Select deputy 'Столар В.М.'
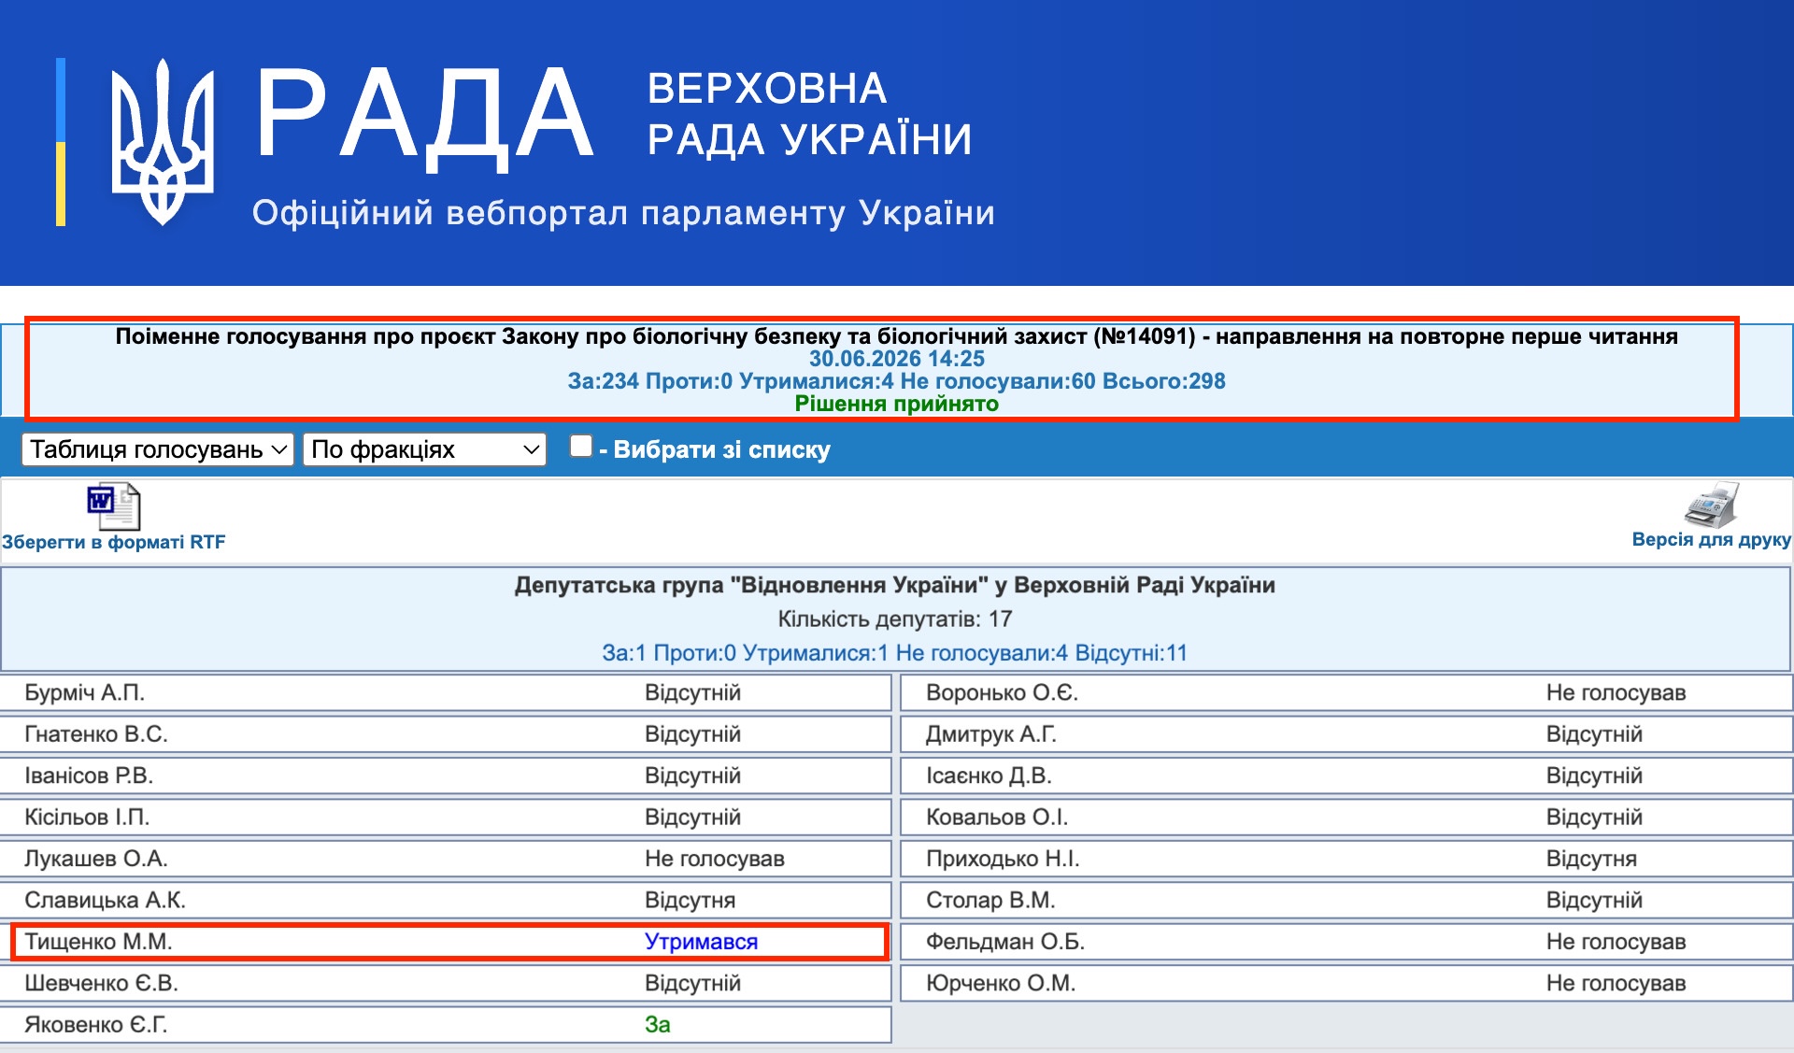The image size is (1794, 1053). [990, 900]
